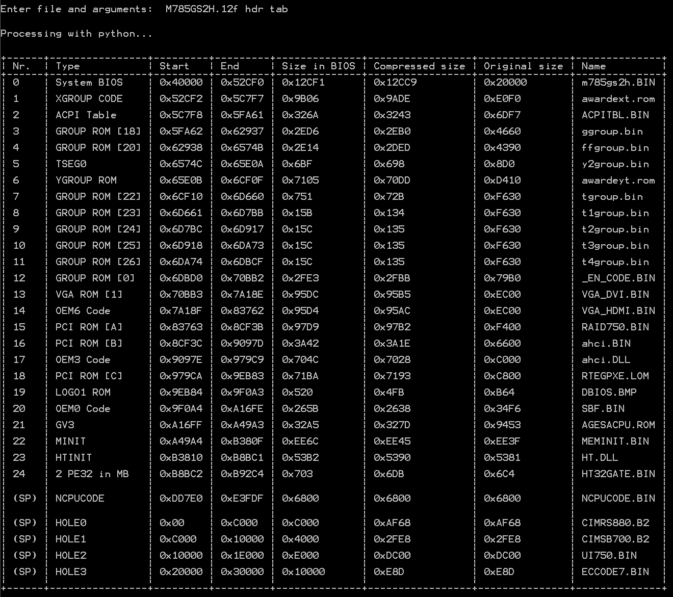The height and width of the screenshot is (597, 673).
Task: Select the name DBIOS.BMP
Action: coord(609,392)
